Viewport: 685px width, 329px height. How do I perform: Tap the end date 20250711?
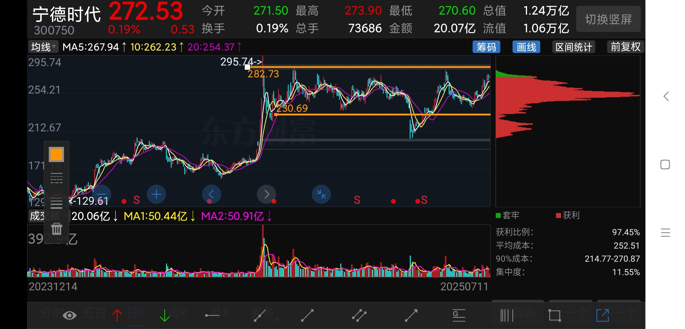[464, 287]
